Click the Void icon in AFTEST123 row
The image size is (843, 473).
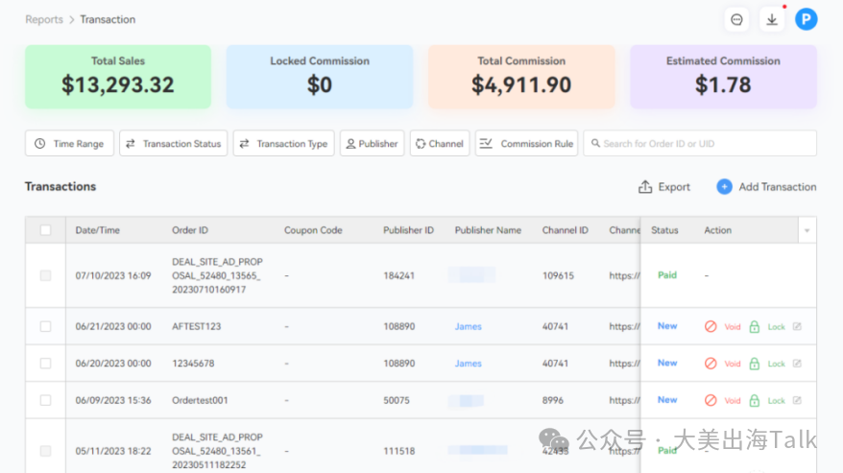(x=711, y=326)
